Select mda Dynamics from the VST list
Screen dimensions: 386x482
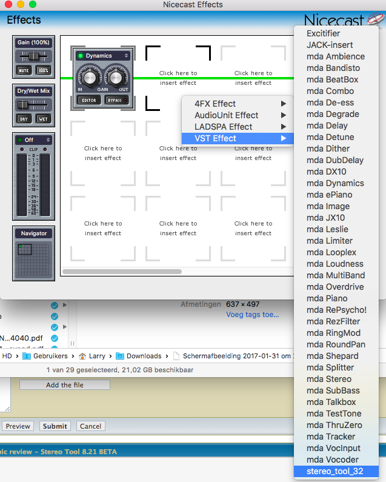tap(336, 183)
